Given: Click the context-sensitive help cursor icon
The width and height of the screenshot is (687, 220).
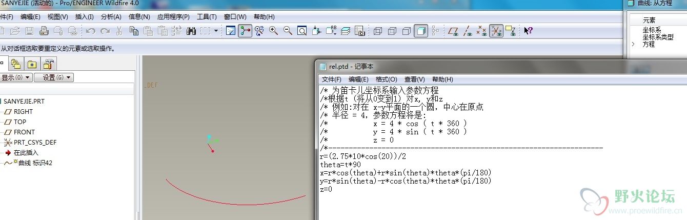Looking at the screenshot, I should pyautogui.click(x=528, y=31).
